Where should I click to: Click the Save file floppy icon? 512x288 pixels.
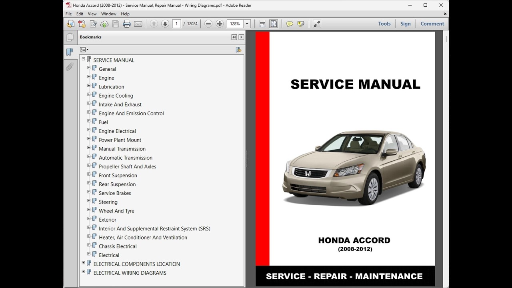[116, 24]
